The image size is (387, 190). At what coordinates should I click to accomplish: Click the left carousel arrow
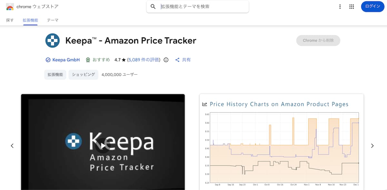pos(12,146)
